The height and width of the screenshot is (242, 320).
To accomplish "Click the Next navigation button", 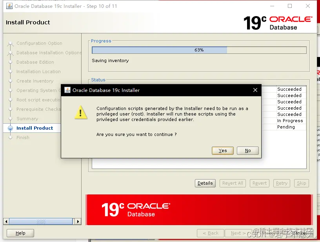I will (238, 233).
